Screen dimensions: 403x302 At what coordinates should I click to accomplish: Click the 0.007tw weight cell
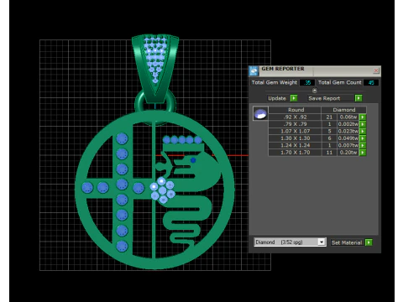tap(348, 145)
